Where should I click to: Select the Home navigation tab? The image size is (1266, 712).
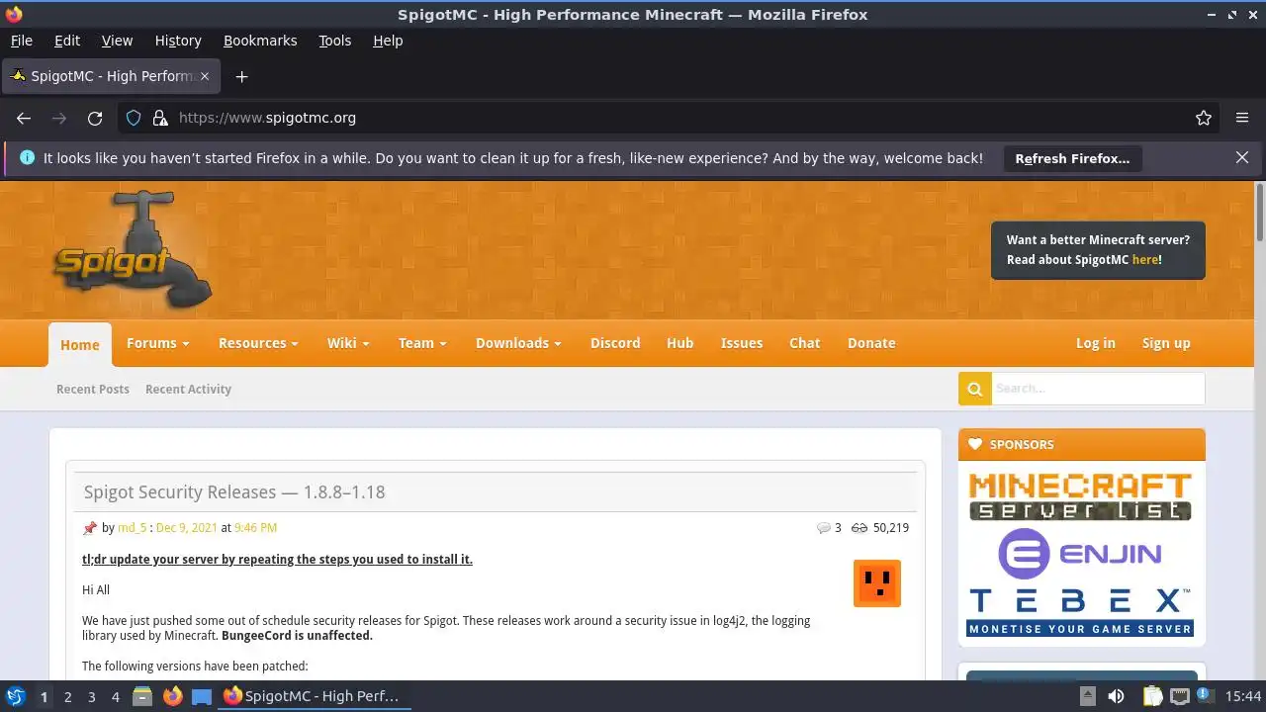click(80, 345)
